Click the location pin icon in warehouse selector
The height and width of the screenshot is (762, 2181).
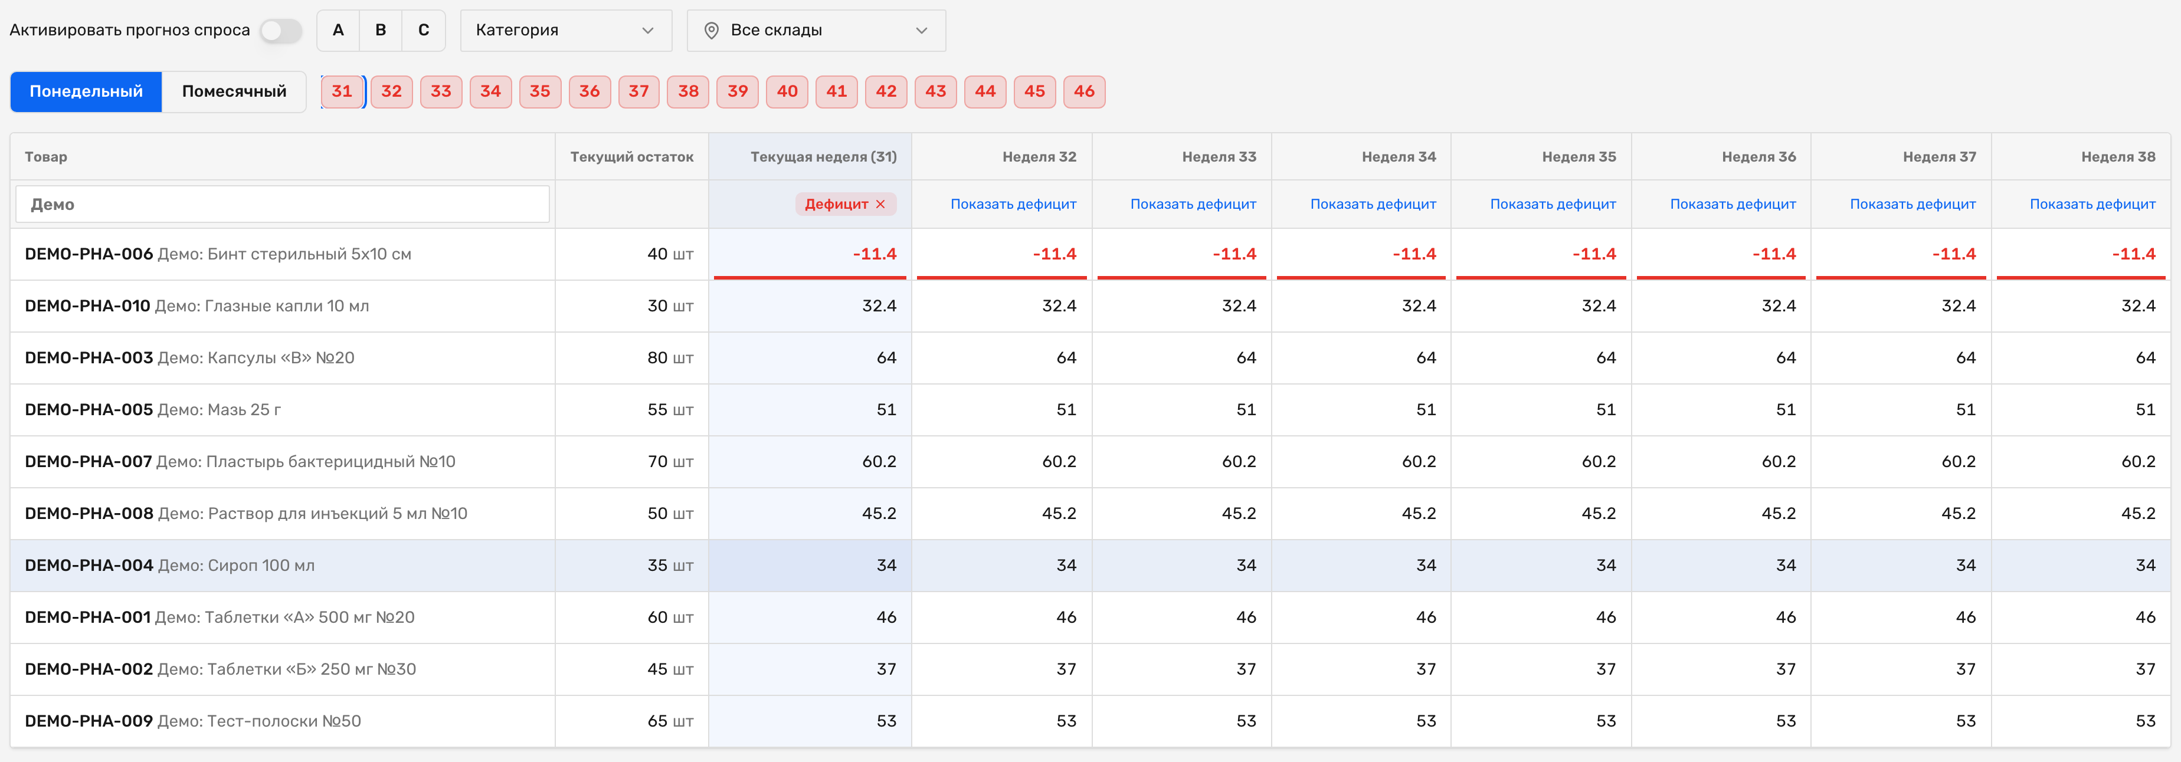pos(711,31)
